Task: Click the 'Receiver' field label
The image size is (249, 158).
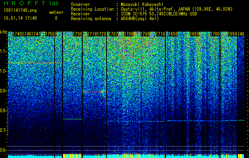Action: 80,14
